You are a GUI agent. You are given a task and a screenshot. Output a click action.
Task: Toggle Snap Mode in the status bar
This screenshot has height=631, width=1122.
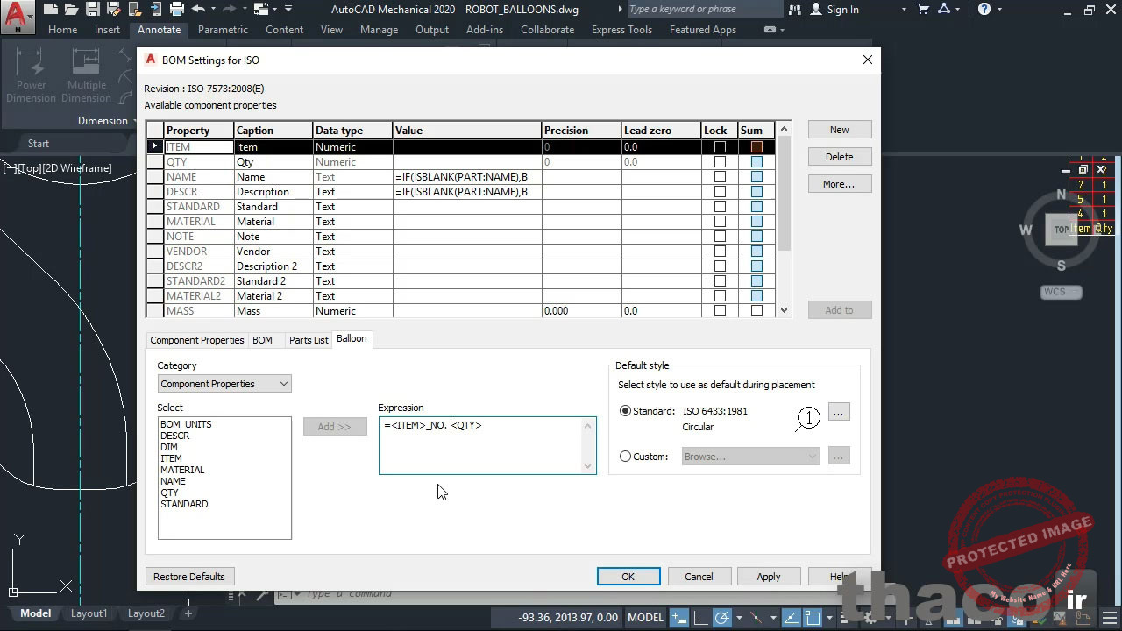tap(678, 617)
